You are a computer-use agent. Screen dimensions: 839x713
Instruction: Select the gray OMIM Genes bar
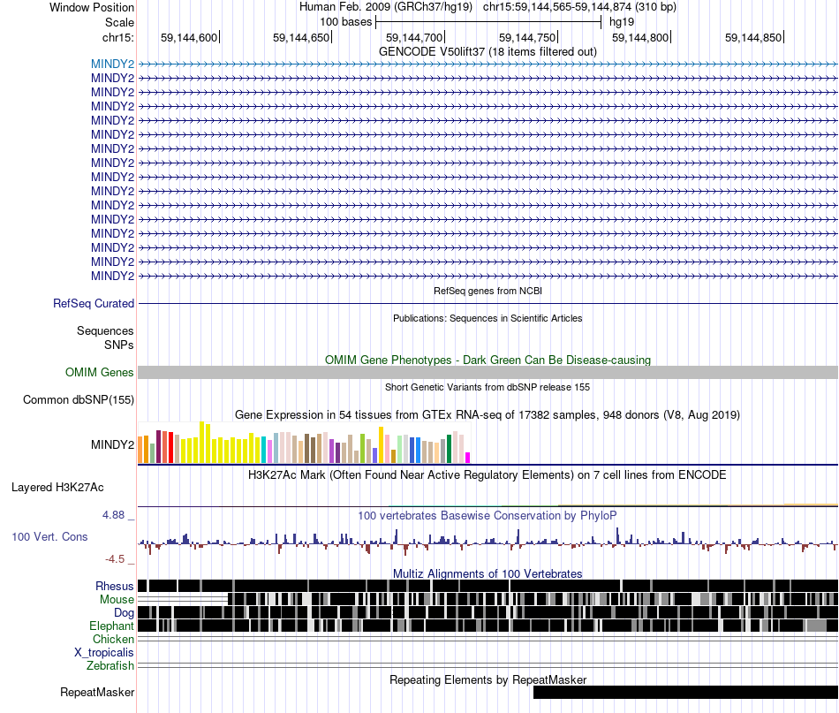point(488,373)
